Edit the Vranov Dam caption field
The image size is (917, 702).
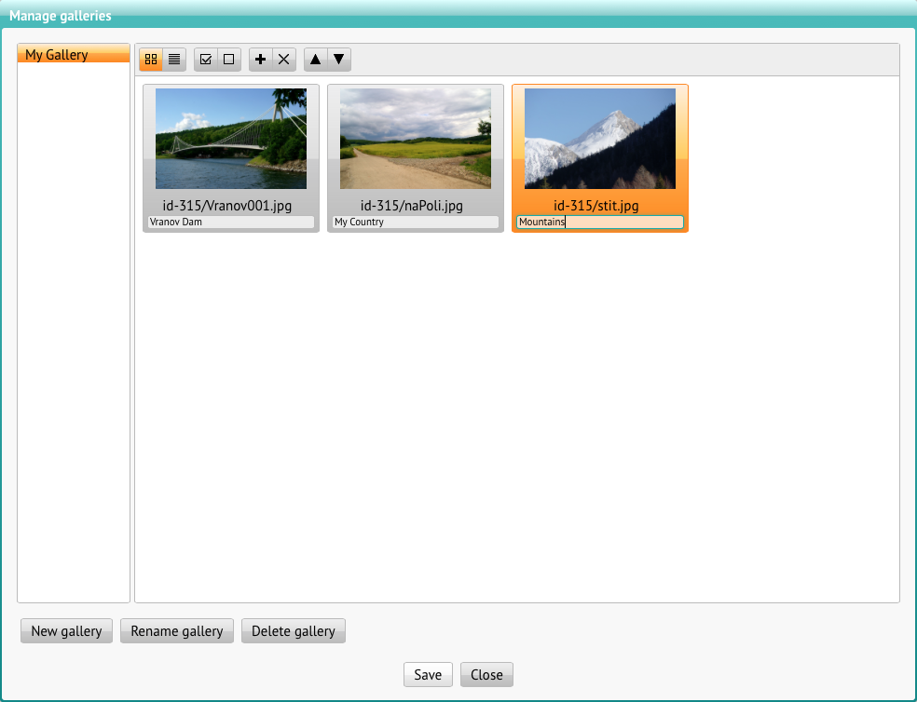point(229,222)
